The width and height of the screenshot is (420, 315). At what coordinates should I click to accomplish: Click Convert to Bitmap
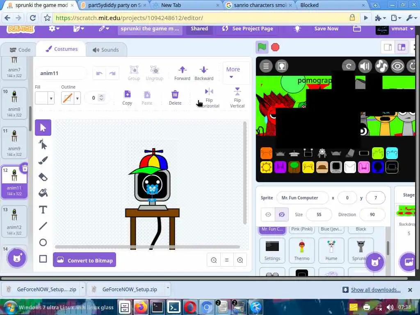click(x=84, y=260)
